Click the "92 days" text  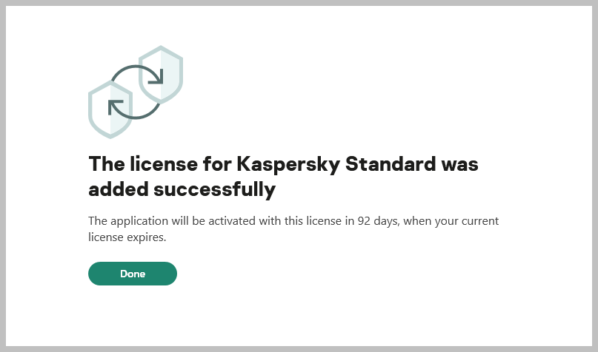pyautogui.click(x=379, y=220)
